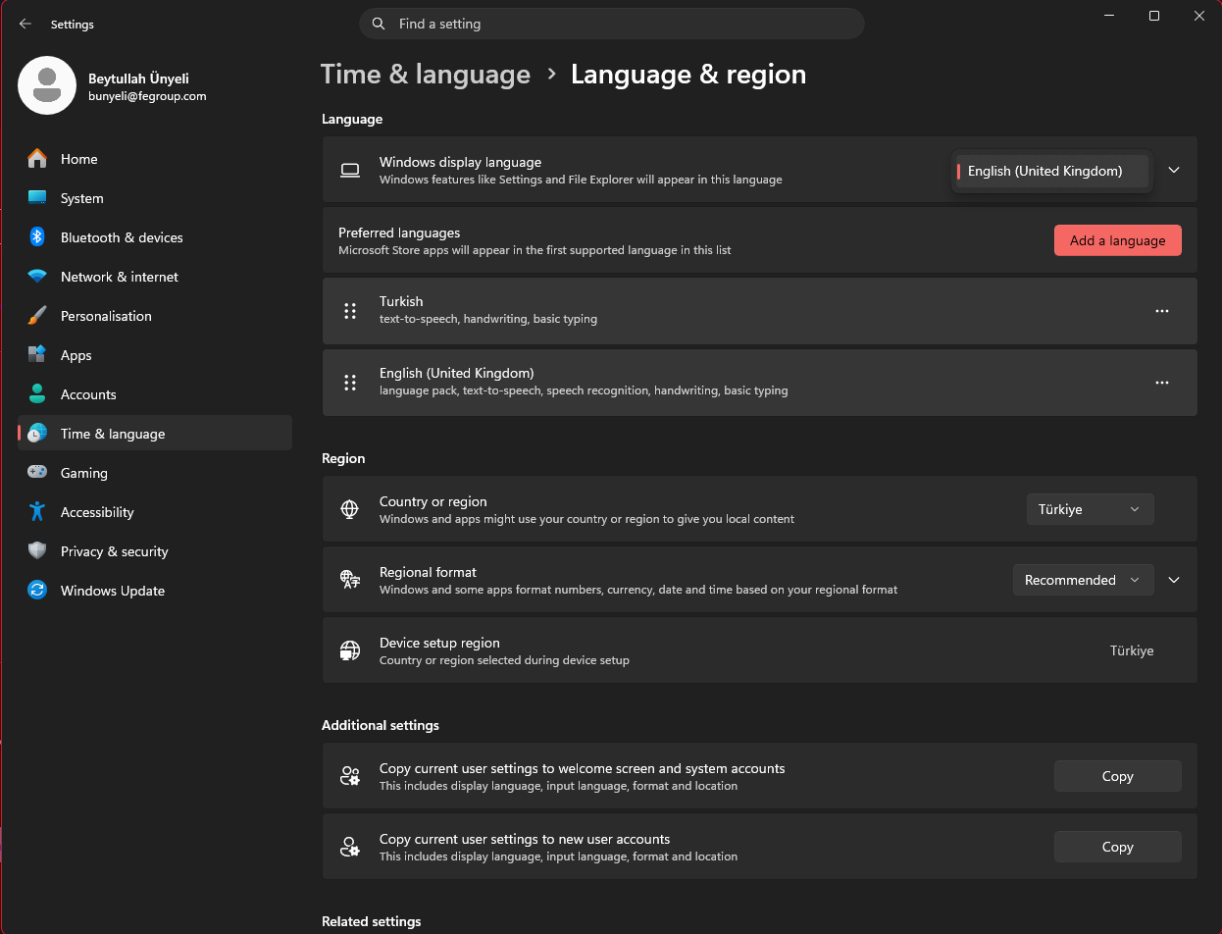This screenshot has width=1222, height=934.
Task: Click the Network Wi-Fi icon in the sidebar
Action: click(x=37, y=277)
